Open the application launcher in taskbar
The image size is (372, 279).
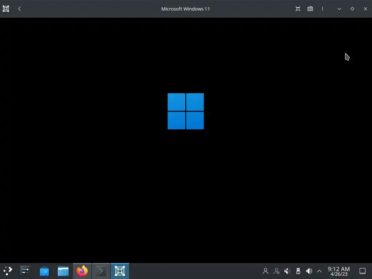(x=8, y=271)
